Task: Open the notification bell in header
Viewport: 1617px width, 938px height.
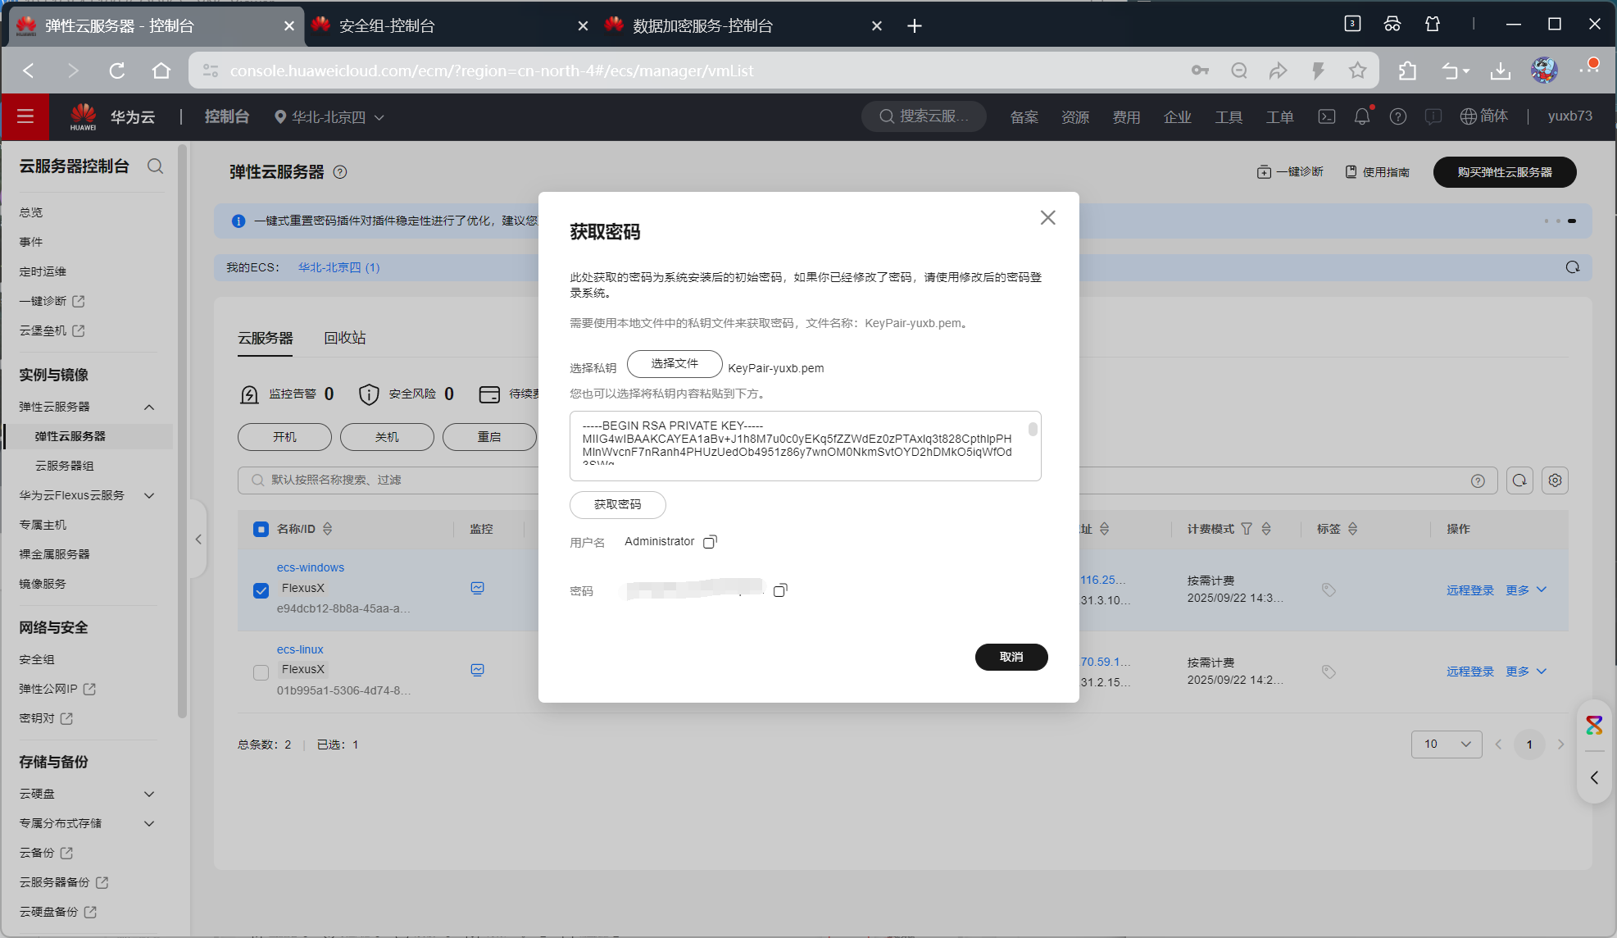Action: [1361, 117]
